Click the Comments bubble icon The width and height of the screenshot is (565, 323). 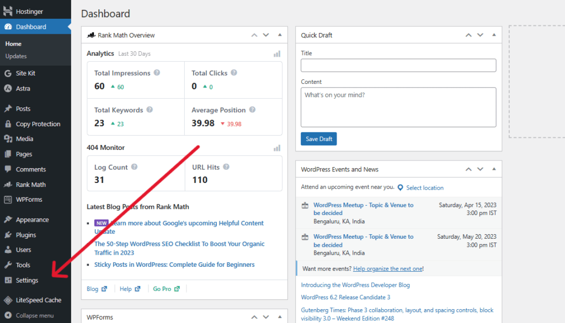(x=8, y=169)
